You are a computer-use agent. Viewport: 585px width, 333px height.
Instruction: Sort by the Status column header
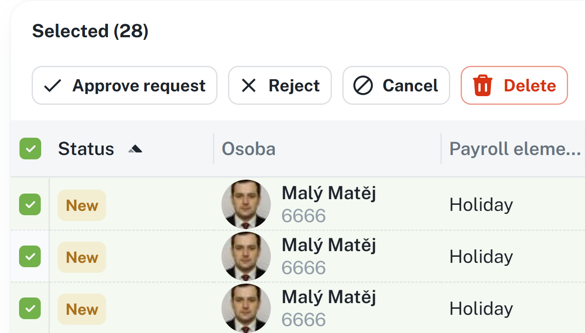(86, 149)
